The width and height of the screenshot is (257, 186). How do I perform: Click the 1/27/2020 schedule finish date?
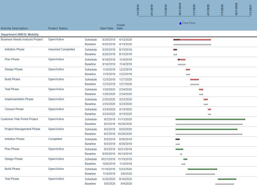(125, 80)
